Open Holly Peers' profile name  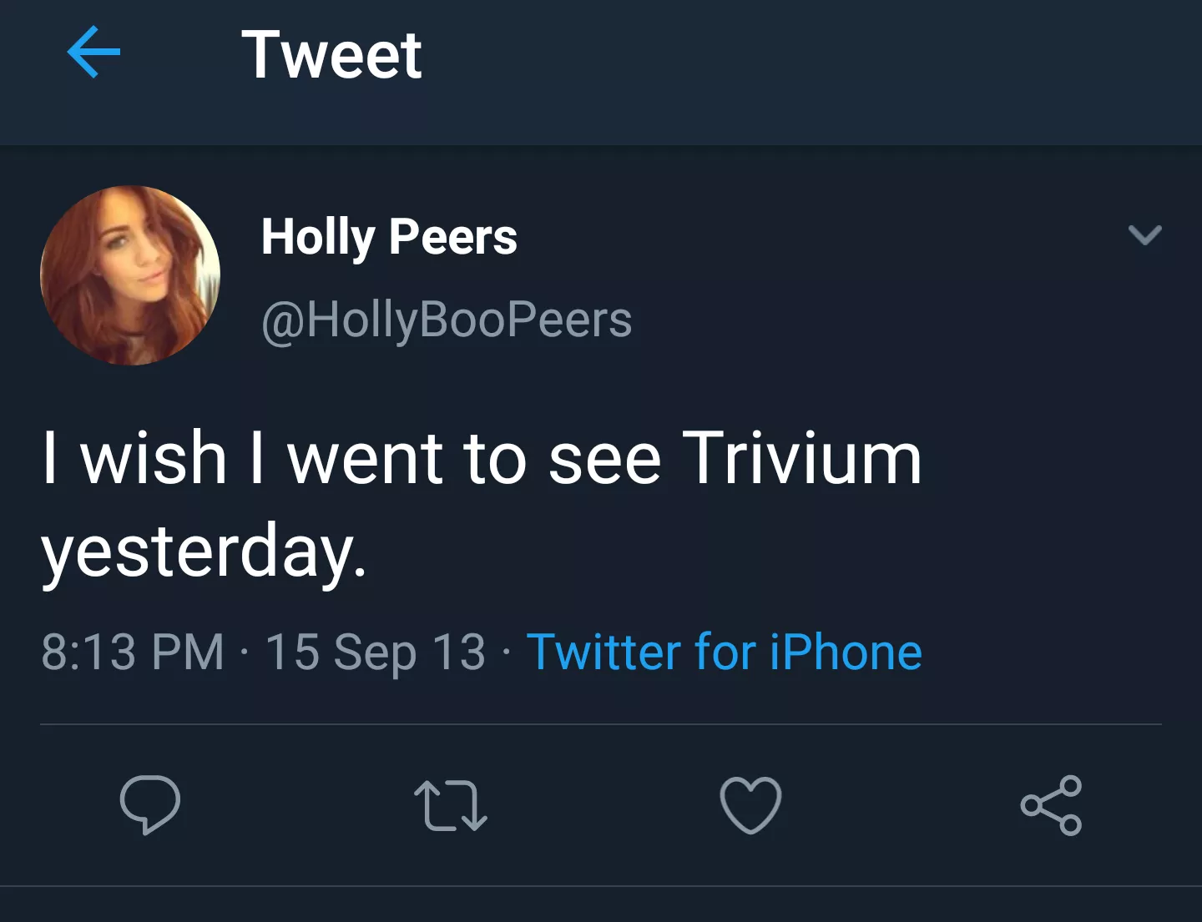click(x=389, y=235)
